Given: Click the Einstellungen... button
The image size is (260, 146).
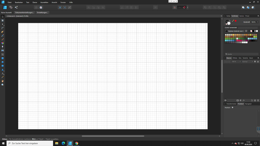Looking at the screenshot, I should point(43,13).
